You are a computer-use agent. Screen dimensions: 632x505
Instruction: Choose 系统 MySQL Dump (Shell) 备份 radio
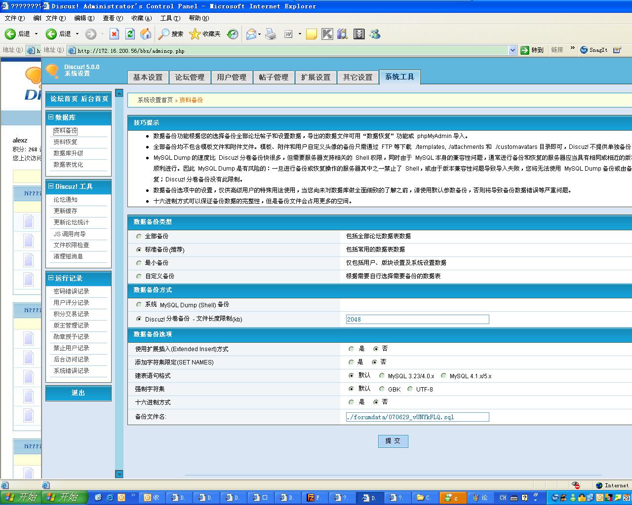(139, 305)
